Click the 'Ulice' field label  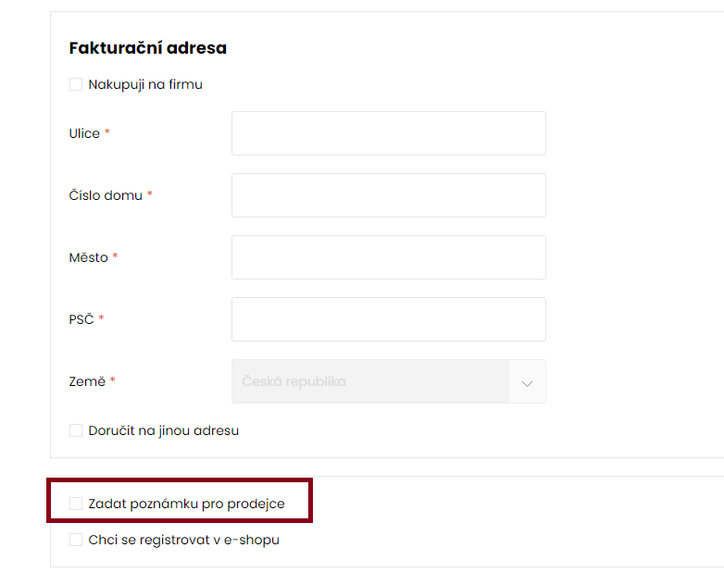point(84,133)
